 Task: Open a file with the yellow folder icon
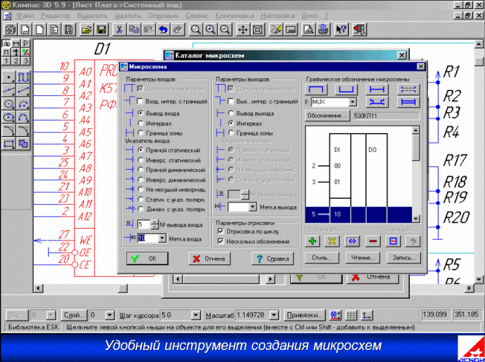pyautogui.click(x=87, y=30)
